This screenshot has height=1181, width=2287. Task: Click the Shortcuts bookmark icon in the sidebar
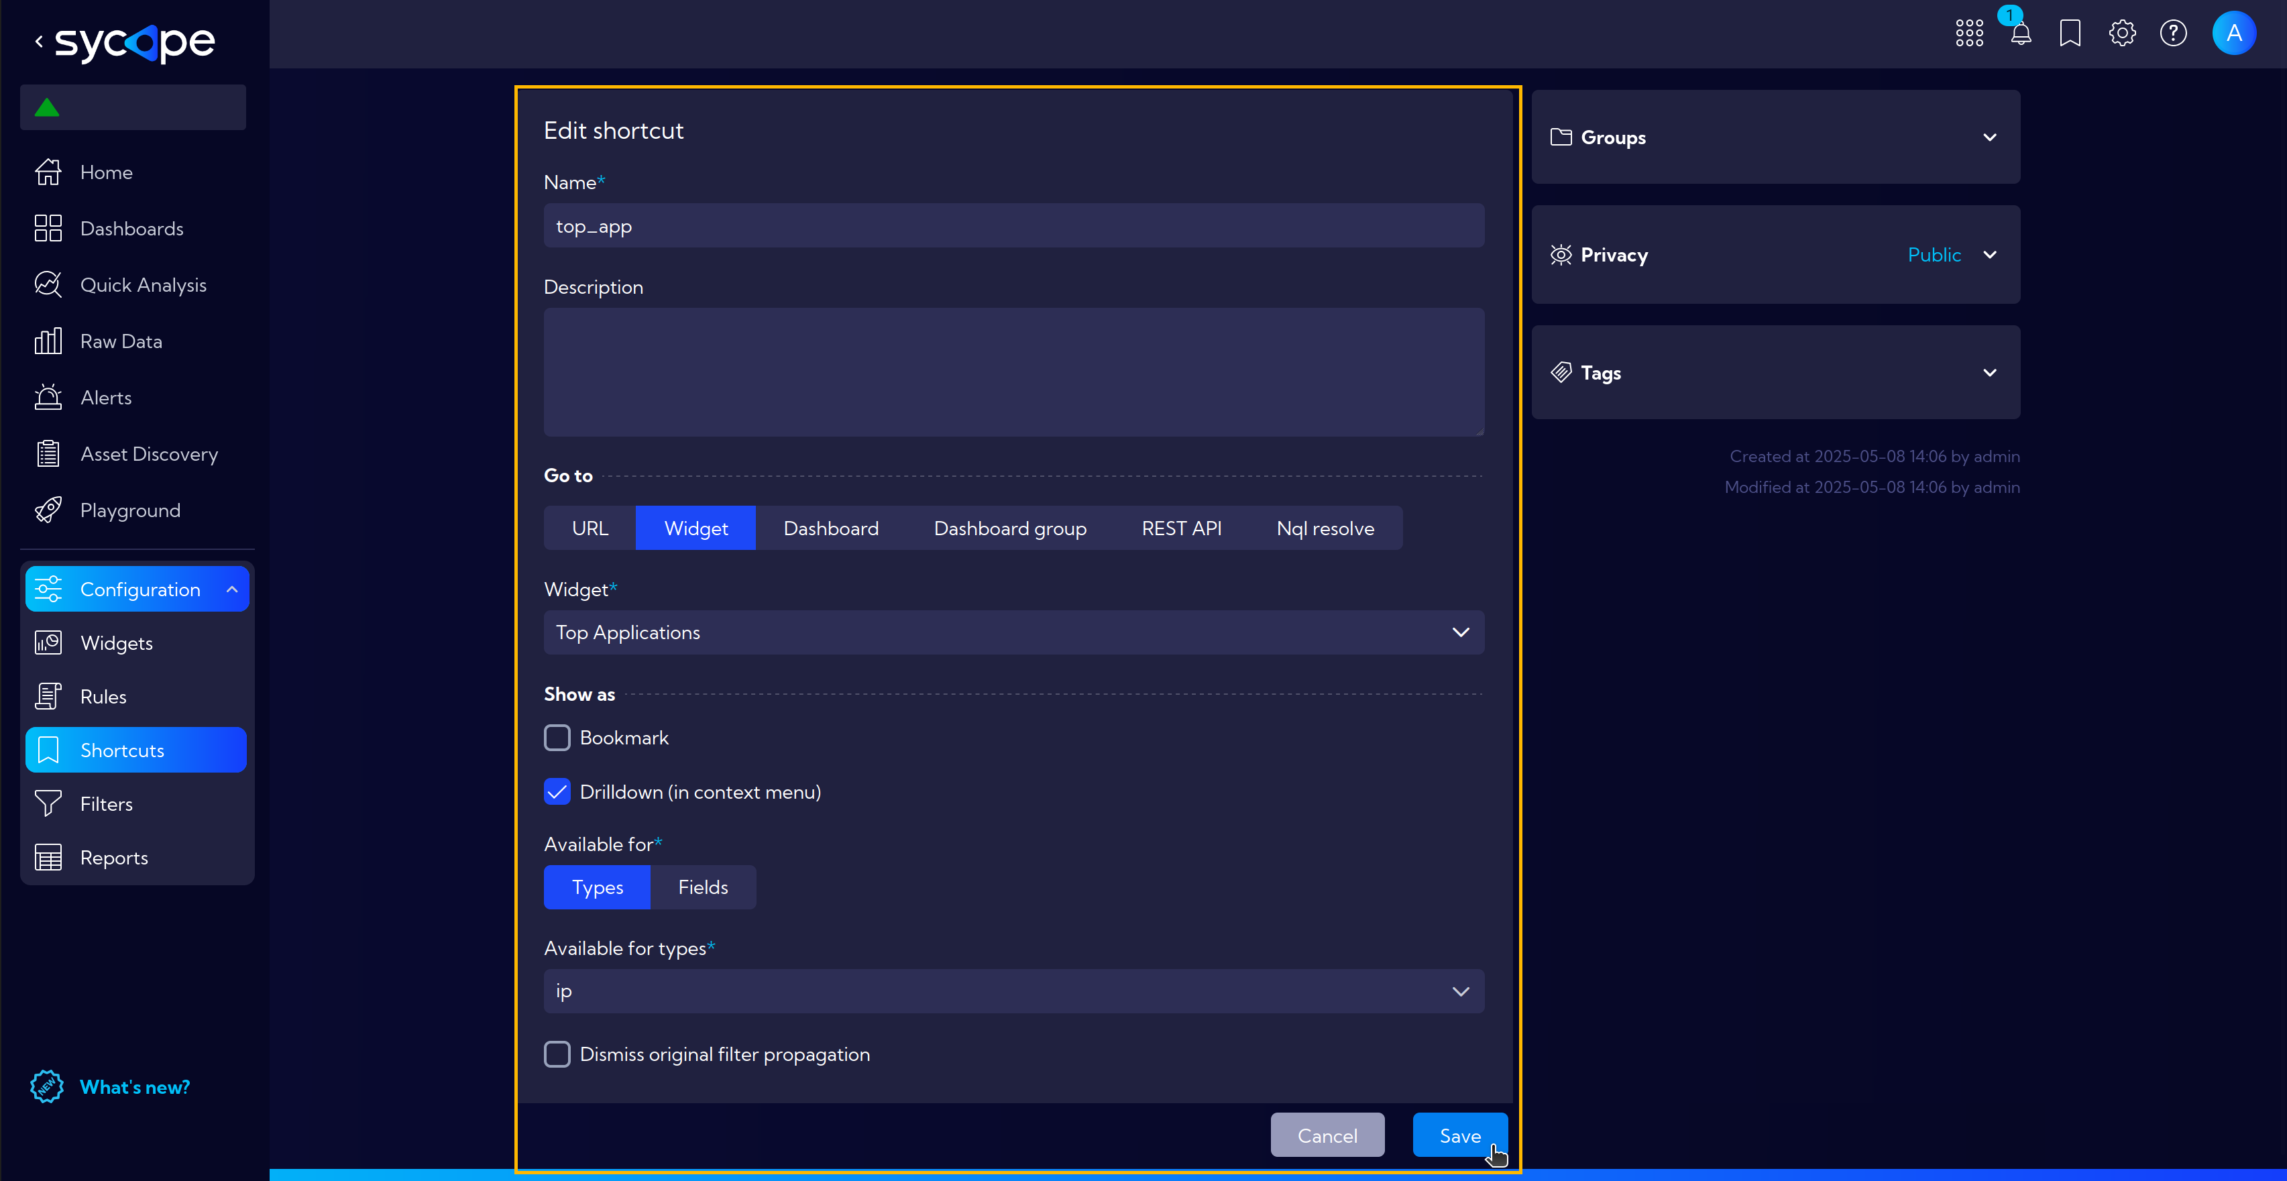click(48, 750)
